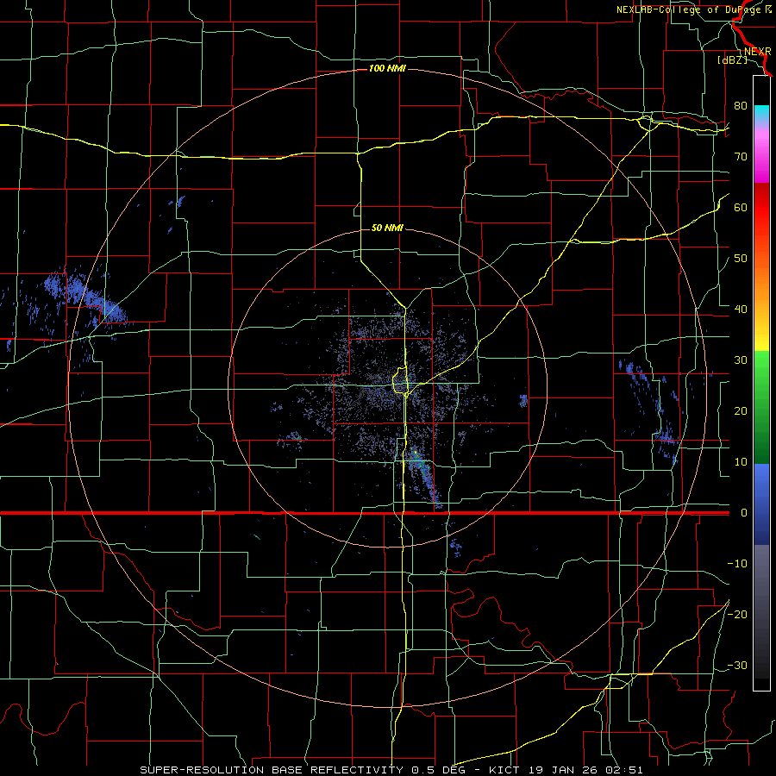Click the 10 value on the dBZ scale

741,462
